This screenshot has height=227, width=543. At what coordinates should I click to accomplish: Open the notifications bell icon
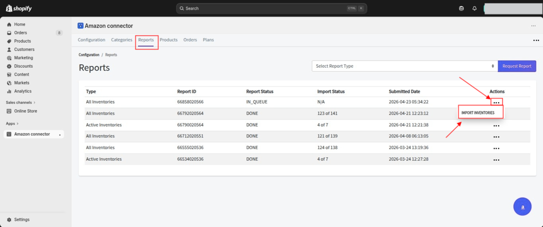(475, 8)
